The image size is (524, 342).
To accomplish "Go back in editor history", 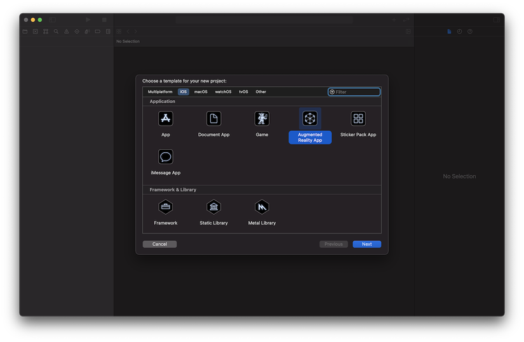I will (x=128, y=31).
